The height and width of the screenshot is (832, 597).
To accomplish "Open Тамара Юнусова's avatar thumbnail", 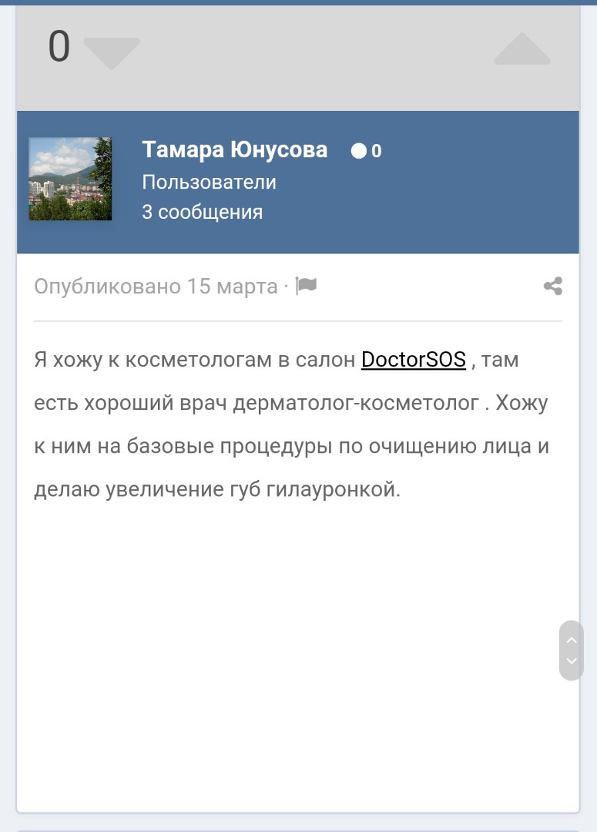I will (70, 179).
